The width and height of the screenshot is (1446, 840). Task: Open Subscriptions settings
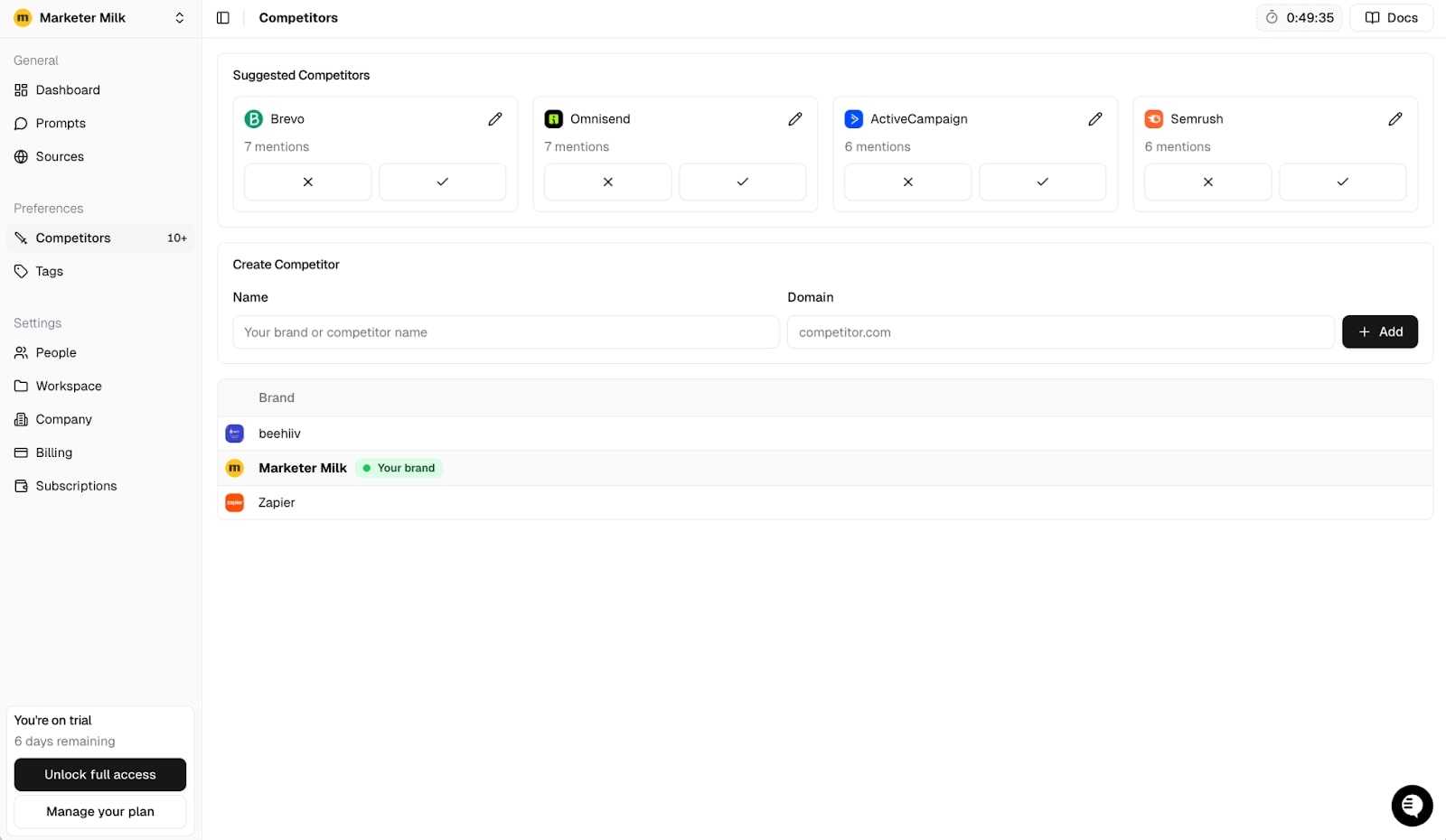pyautogui.click(x=100, y=487)
